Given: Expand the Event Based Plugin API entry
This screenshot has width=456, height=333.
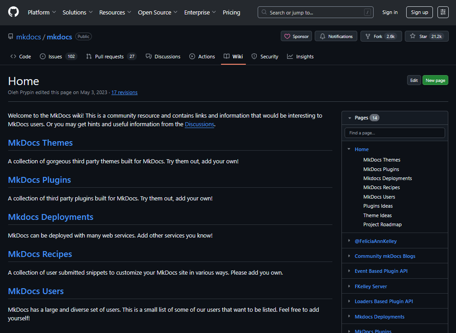Looking at the screenshot, I should pyautogui.click(x=349, y=271).
